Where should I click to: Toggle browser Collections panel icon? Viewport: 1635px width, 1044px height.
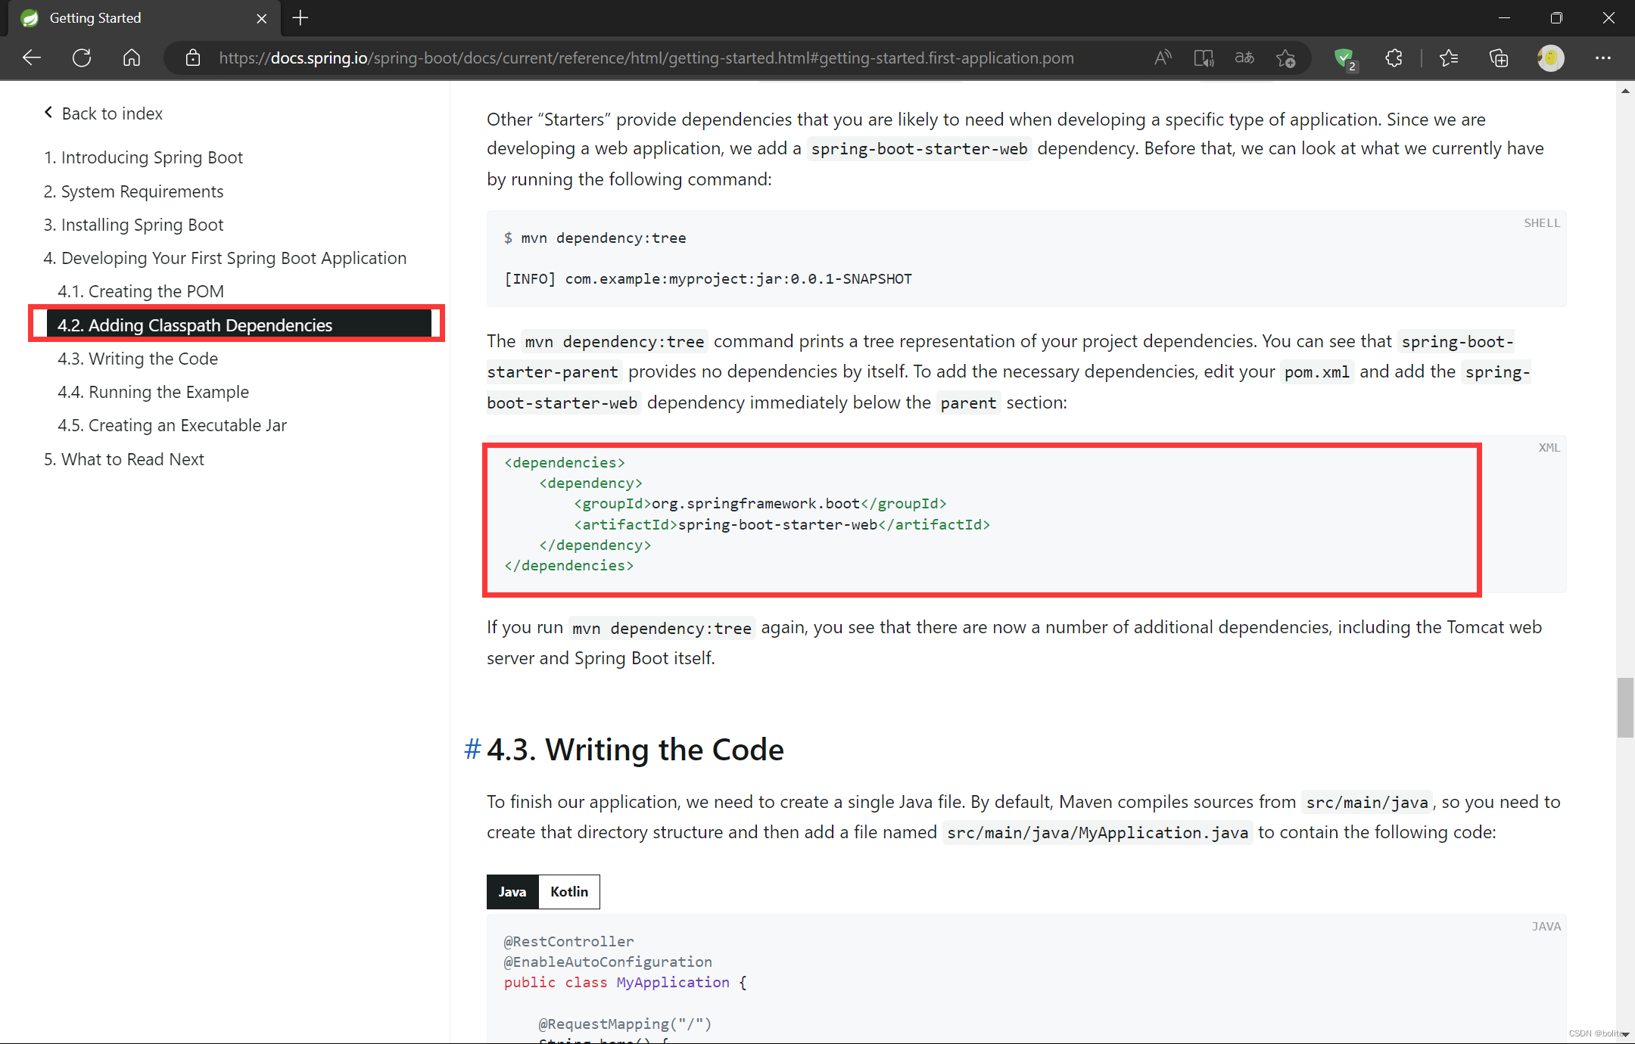[x=1500, y=57]
